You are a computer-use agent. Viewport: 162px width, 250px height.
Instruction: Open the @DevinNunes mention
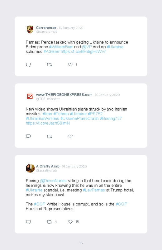(x=53, y=181)
